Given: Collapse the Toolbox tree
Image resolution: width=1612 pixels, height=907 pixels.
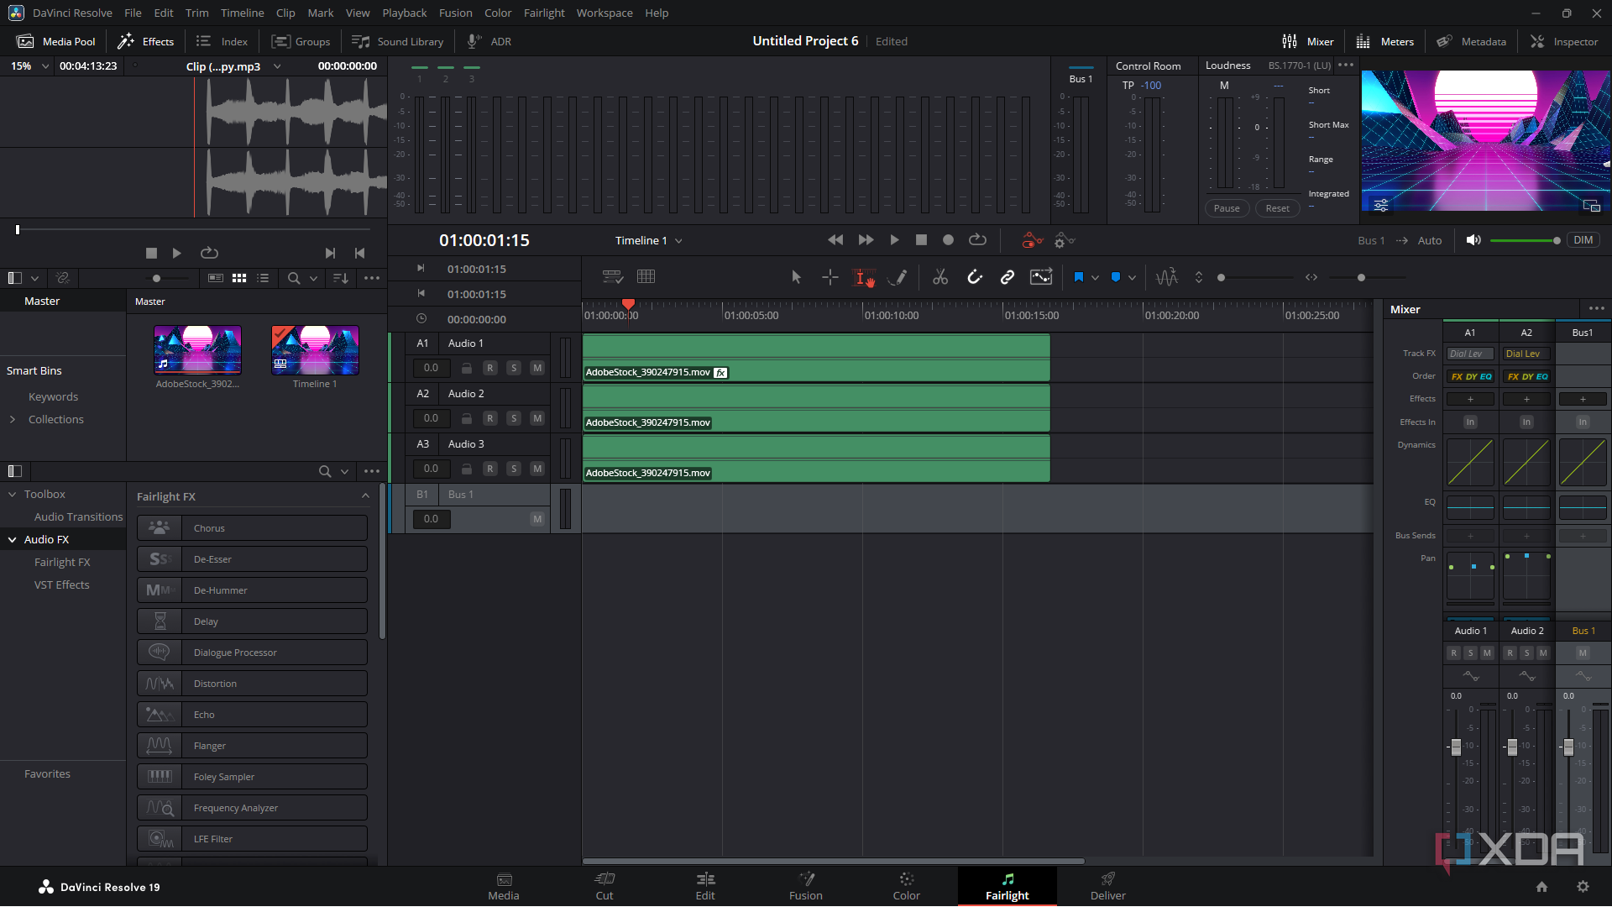Looking at the screenshot, I should 13,495.
